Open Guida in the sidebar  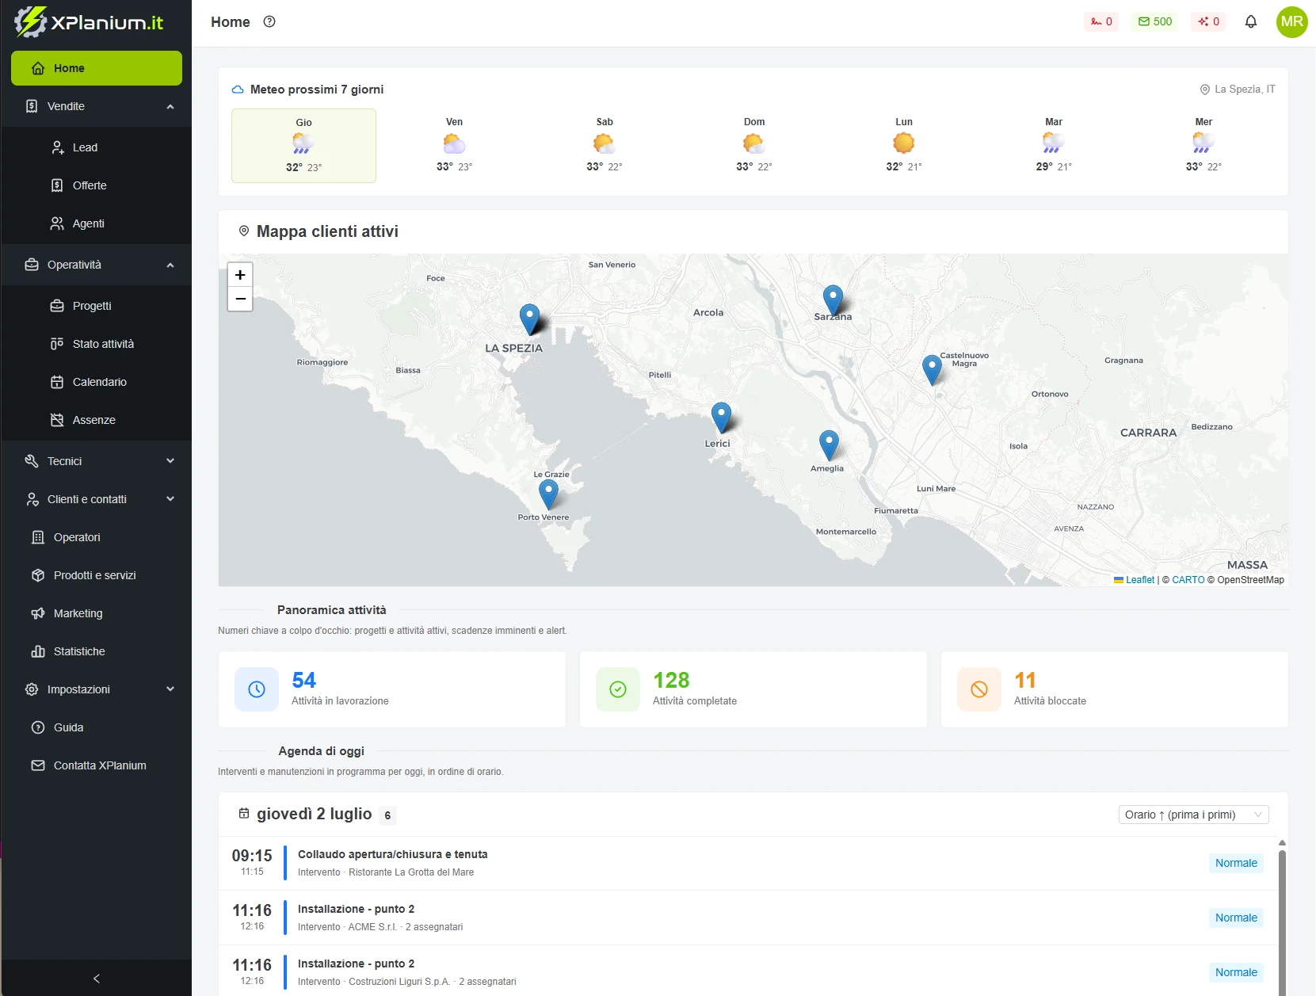97,727
